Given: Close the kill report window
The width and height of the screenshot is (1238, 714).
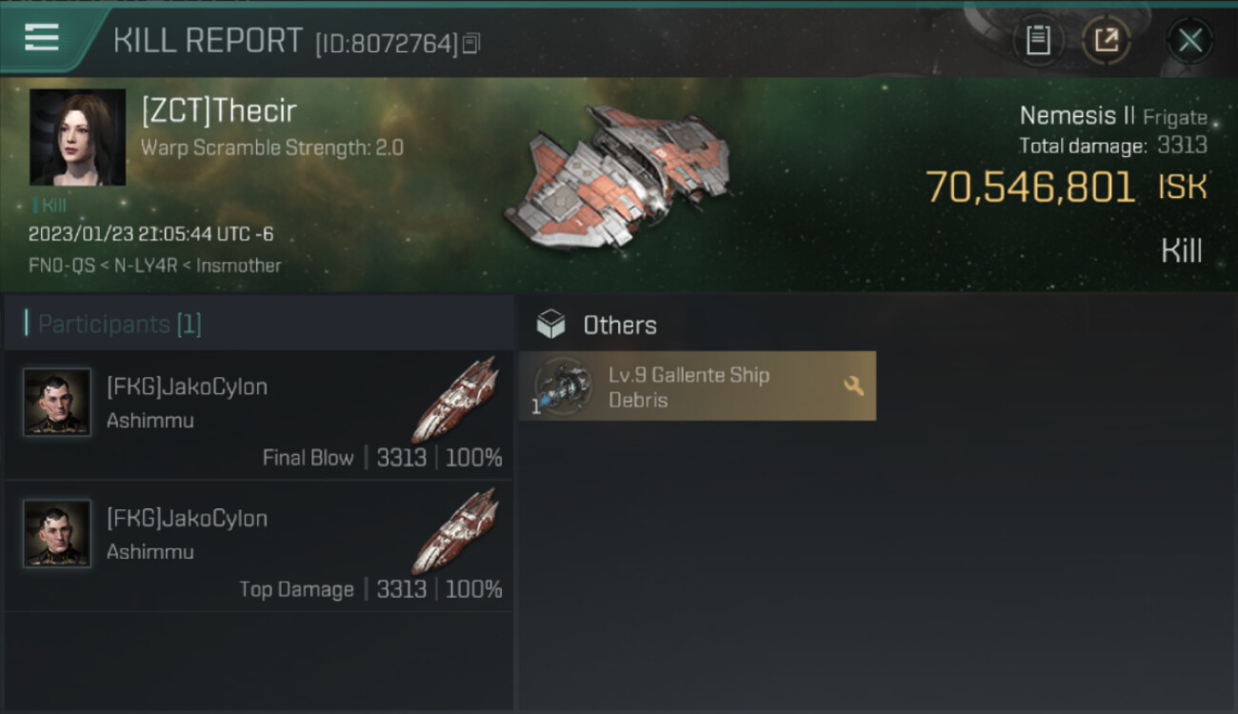Looking at the screenshot, I should [1189, 41].
